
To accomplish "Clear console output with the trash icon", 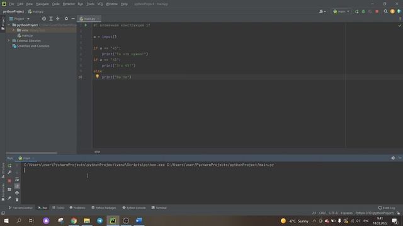I will click(x=17, y=200).
